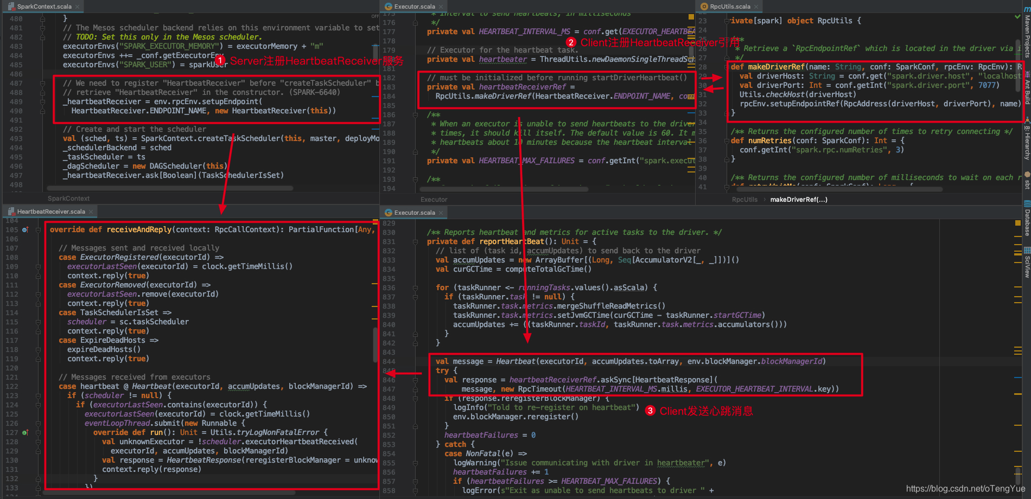This screenshot has width=1031, height=499.
Task: Close the lower Executor.scala tab
Action: pyautogui.click(x=441, y=213)
